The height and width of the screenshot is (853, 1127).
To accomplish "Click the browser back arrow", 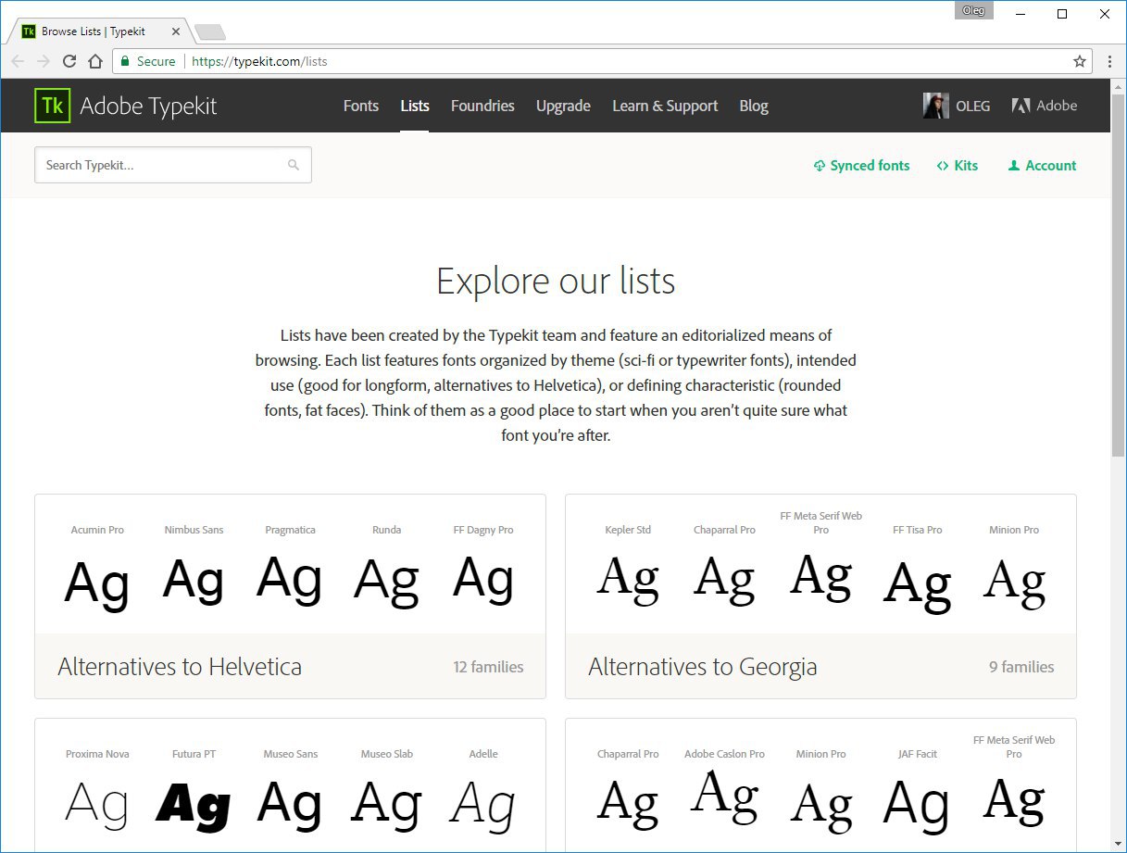I will tap(18, 61).
